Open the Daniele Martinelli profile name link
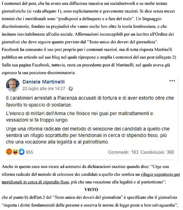Image resolution: width=183 pixels, height=210 pixels. [x=44, y=82]
